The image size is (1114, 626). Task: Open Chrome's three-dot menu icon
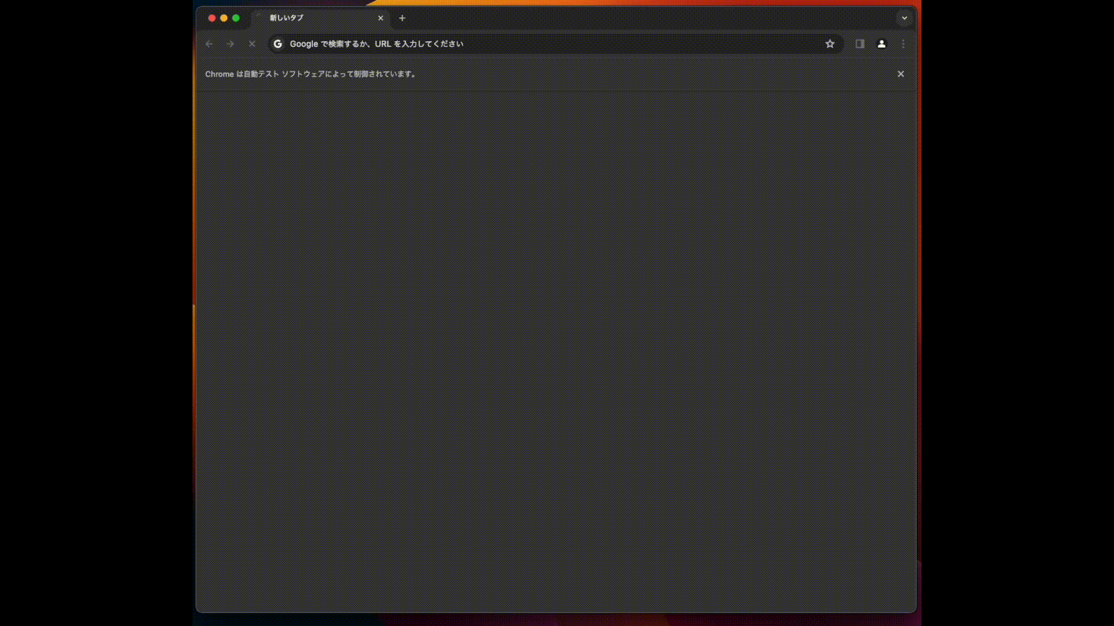903,44
